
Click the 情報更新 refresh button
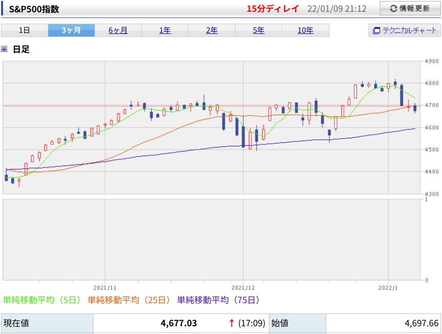(x=410, y=8)
